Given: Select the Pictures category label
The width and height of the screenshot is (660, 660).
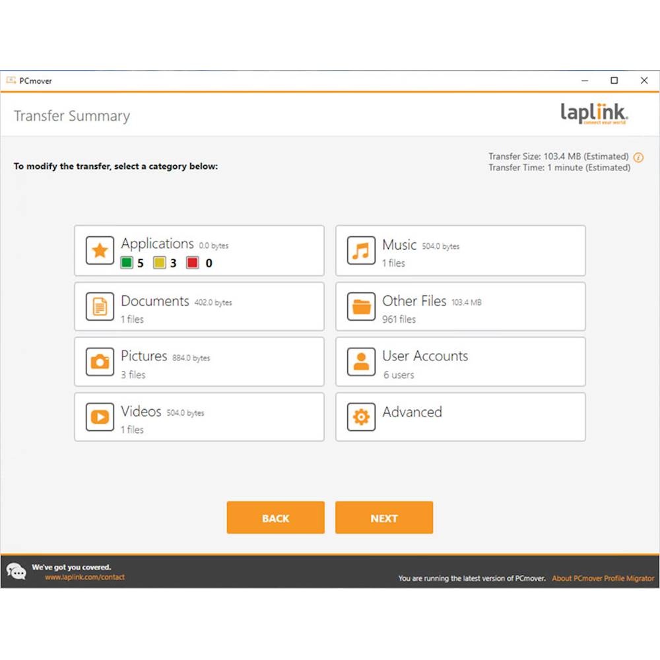Looking at the screenshot, I should click(144, 356).
